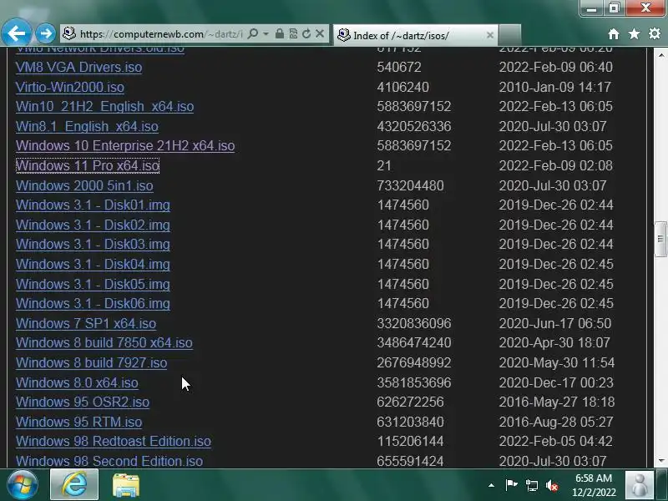The image size is (668, 501).
Task: Go back with the browser Back arrow
Action: (x=16, y=33)
